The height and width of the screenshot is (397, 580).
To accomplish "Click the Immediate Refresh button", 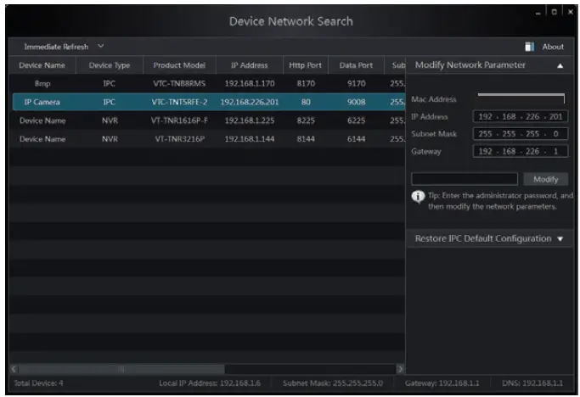I will [55, 46].
